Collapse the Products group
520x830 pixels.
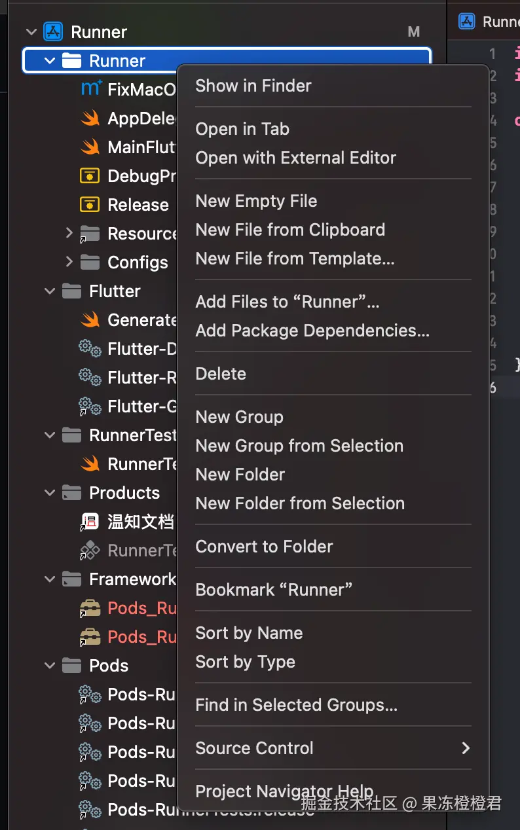tap(50, 492)
